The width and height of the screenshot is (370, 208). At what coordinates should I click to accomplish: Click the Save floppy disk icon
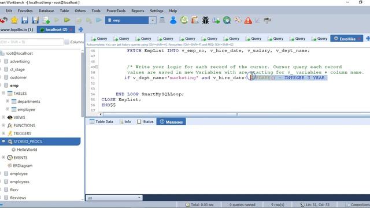click(x=25, y=20)
